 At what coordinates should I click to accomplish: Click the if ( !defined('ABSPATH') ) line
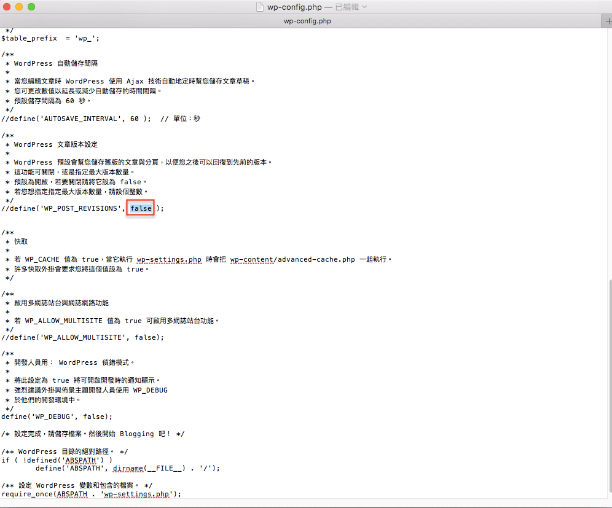pos(57,460)
